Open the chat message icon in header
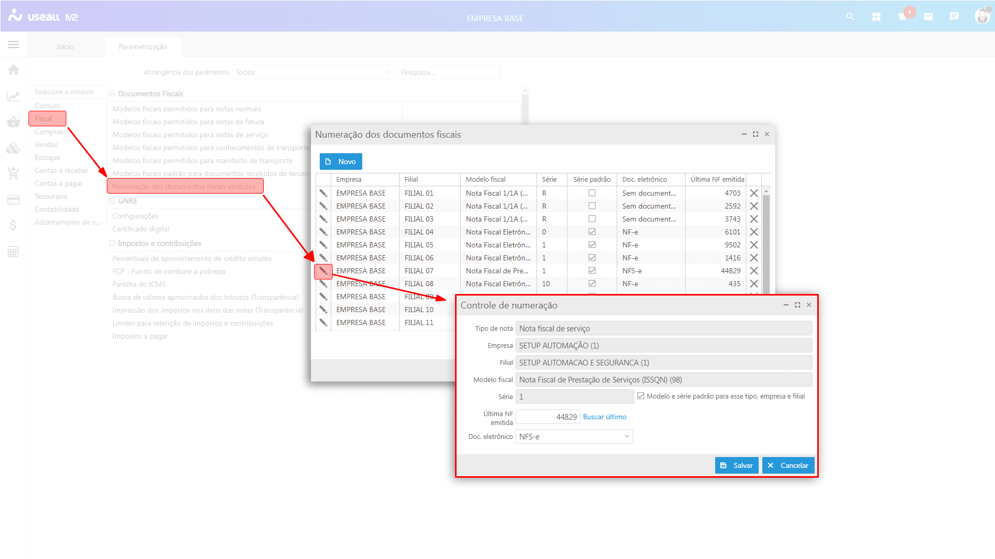The width and height of the screenshot is (995, 559). click(x=954, y=17)
